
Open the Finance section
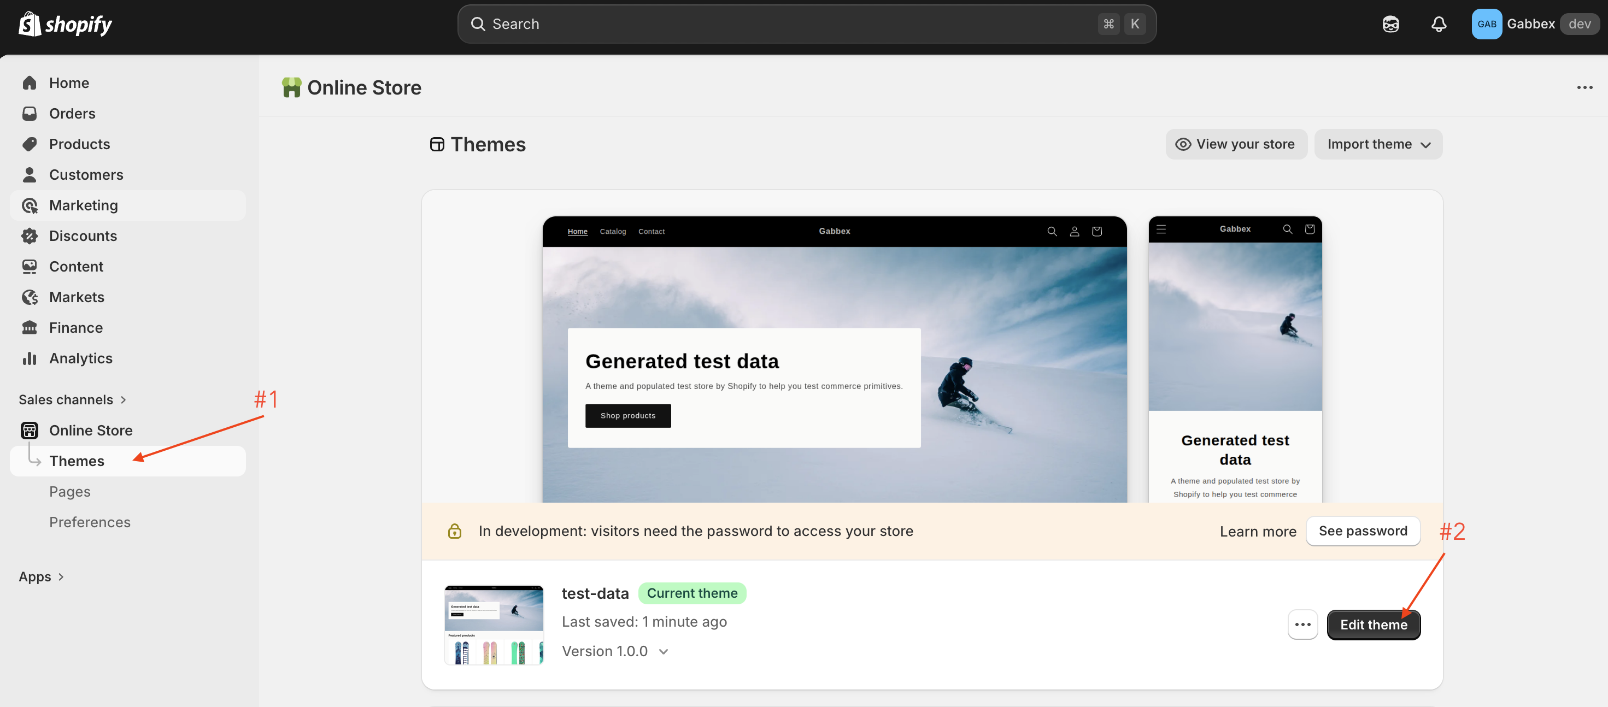point(75,327)
